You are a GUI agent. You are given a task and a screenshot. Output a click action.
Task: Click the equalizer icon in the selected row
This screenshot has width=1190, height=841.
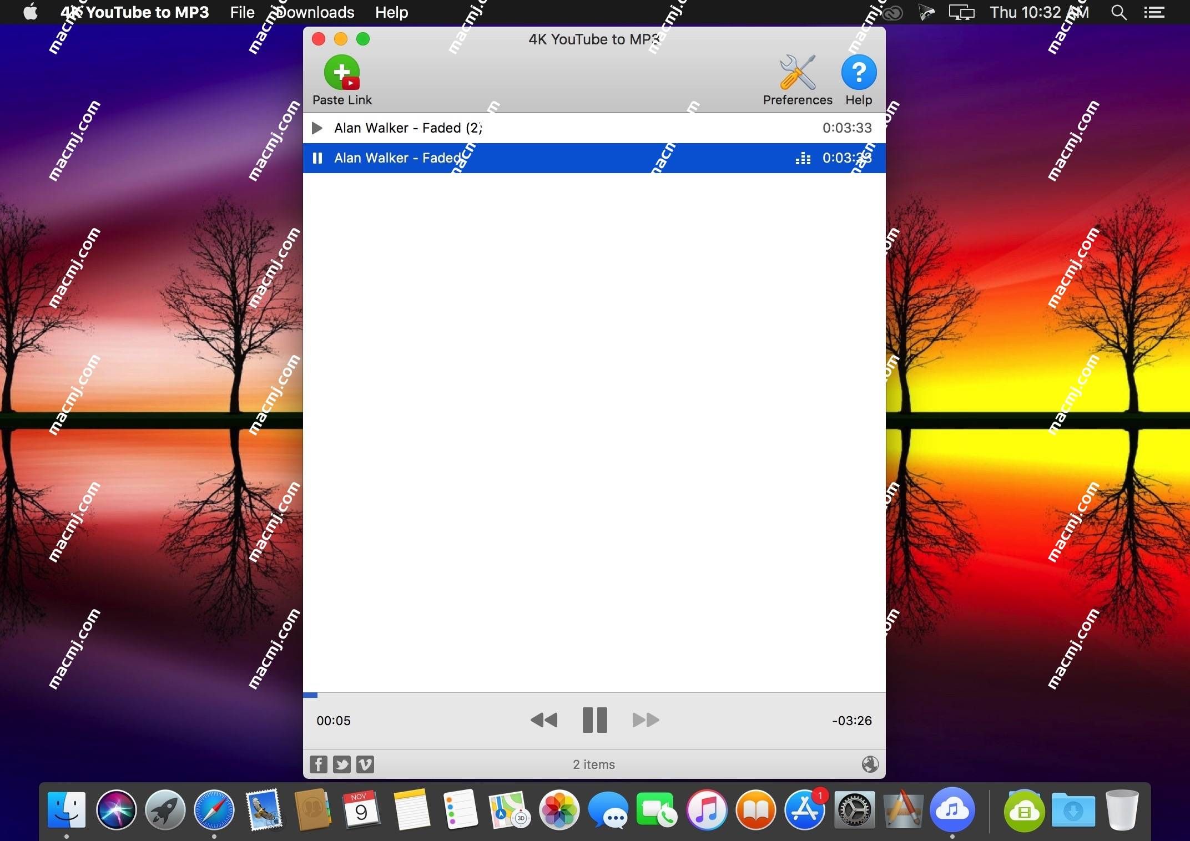tap(803, 159)
